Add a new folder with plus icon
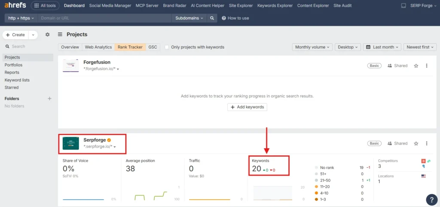Viewport: 440px width, 207px height. click(x=49, y=98)
